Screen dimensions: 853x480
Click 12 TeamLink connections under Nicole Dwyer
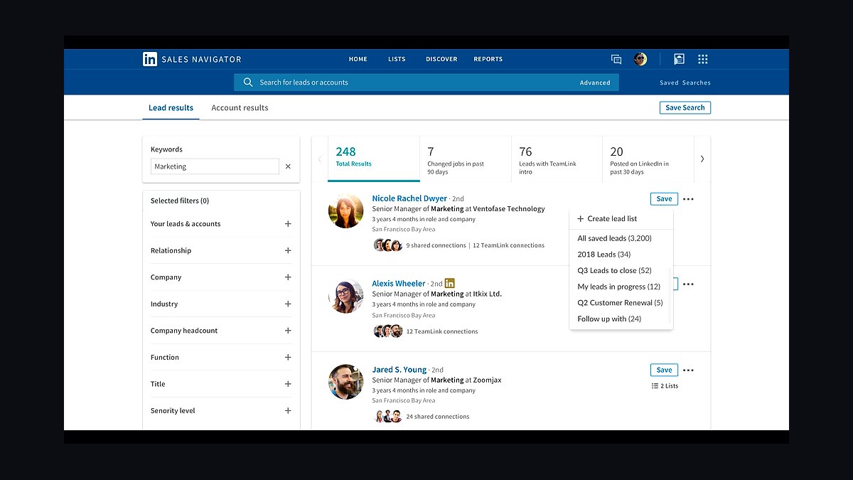pyautogui.click(x=508, y=245)
